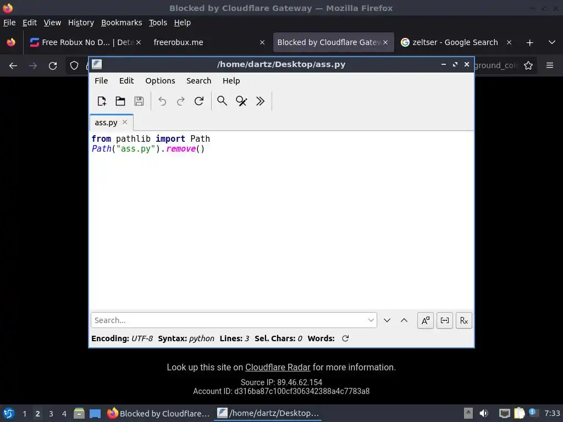Follow the Cloudflare Radar link

pos(278,368)
